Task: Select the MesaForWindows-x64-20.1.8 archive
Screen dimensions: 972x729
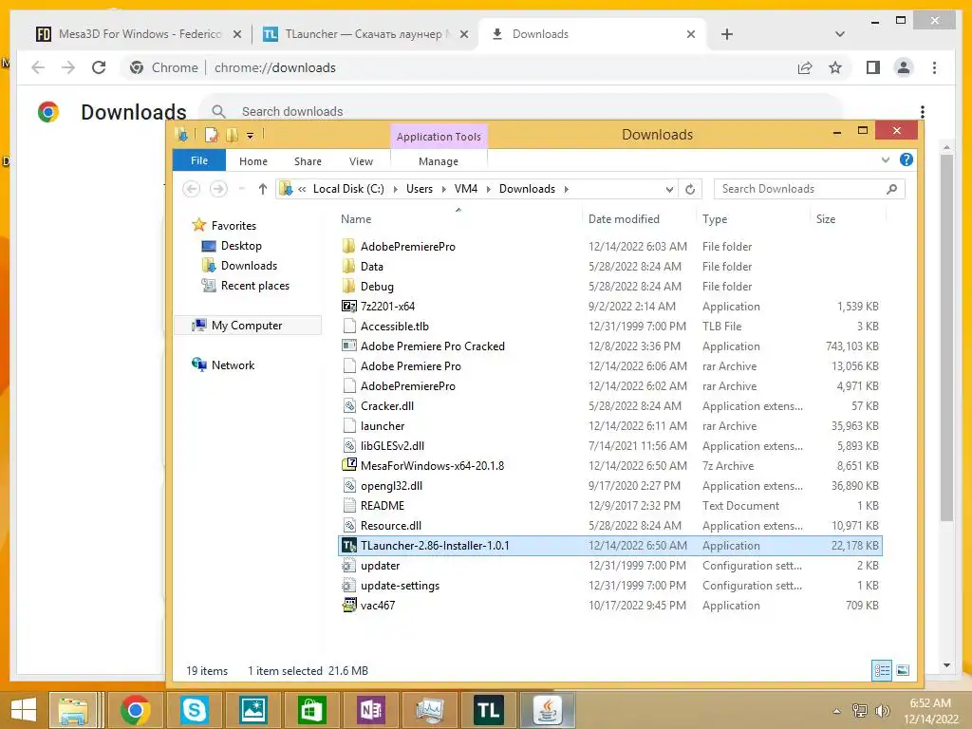Action: coord(432,465)
